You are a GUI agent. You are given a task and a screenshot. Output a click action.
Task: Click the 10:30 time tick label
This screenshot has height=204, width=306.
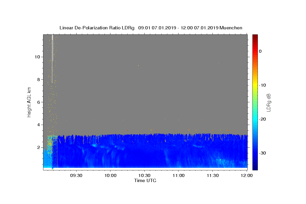pos(144,176)
